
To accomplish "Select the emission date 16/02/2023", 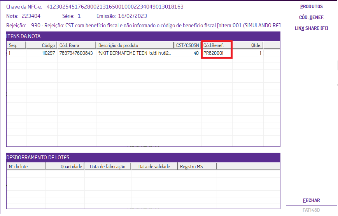I will tap(133, 16).
